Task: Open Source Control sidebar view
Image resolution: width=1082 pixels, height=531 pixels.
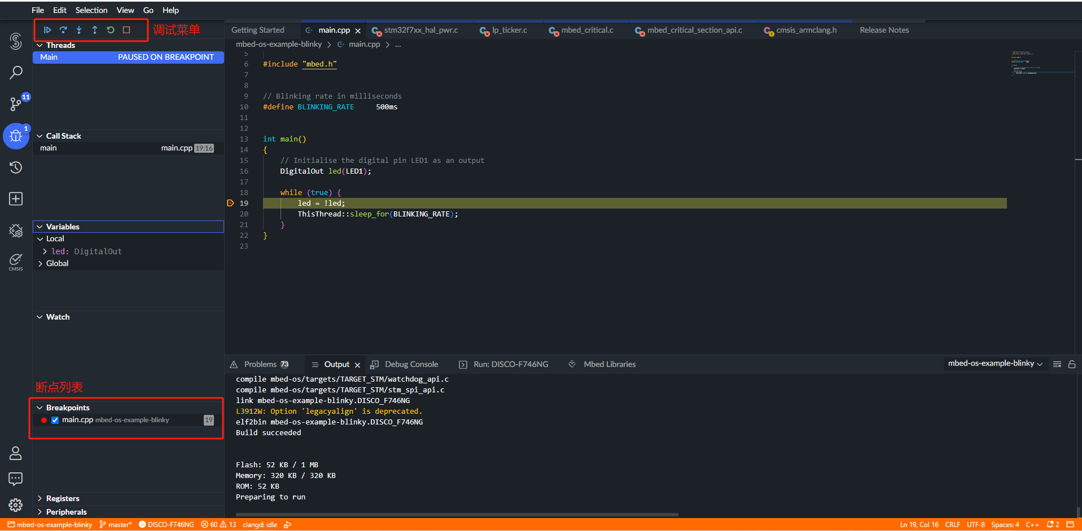Action: pyautogui.click(x=16, y=104)
